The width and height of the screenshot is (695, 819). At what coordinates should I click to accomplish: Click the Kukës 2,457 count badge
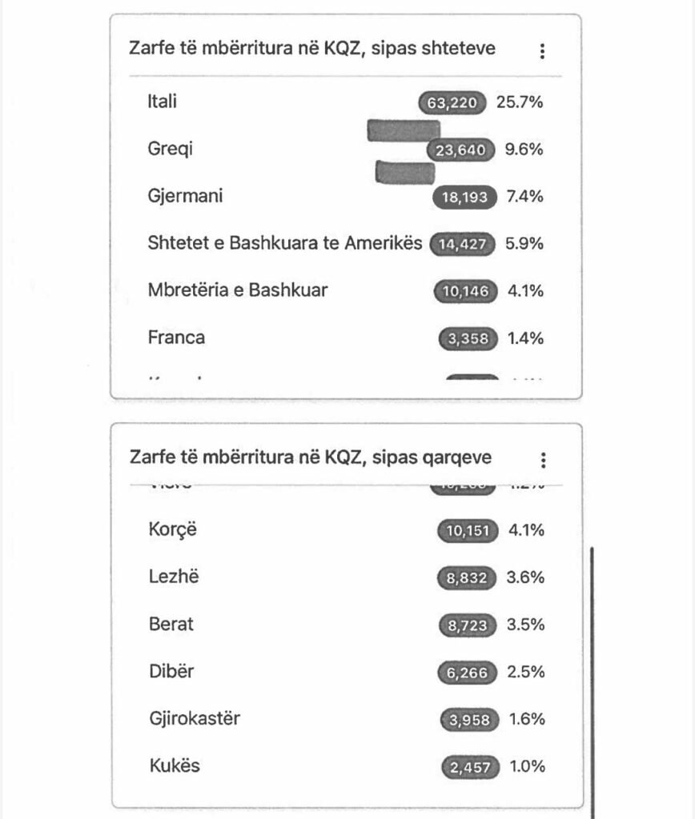pyautogui.click(x=469, y=767)
